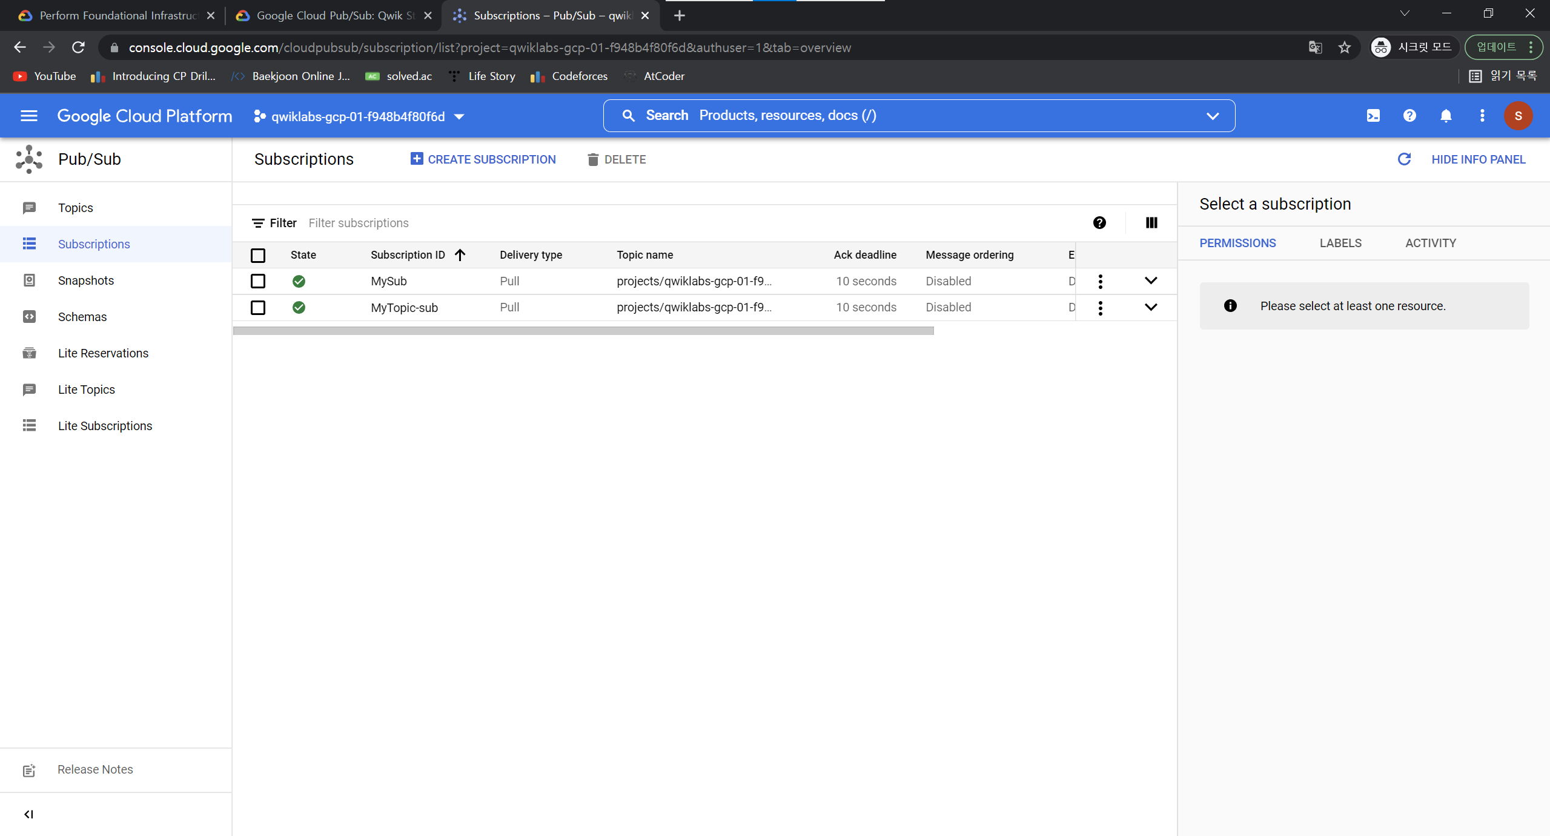Focus the products and resources search field
This screenshot has height=836, width=1550.
(x=919, y=116)
